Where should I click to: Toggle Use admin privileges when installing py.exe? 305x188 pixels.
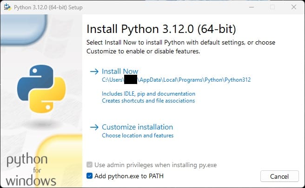coord(89,165)
